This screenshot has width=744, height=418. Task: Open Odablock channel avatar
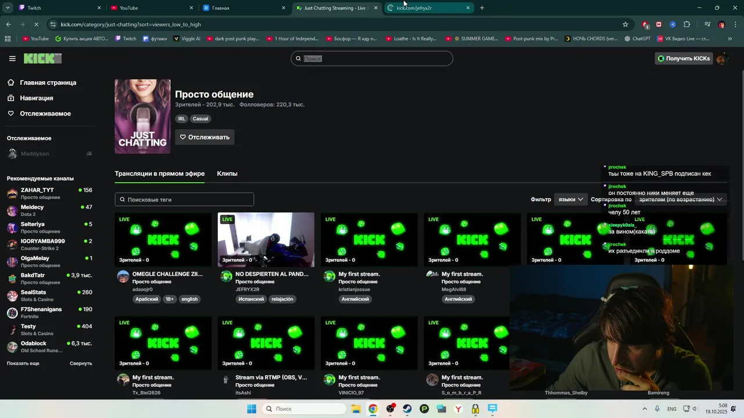pyautogui.click(x=12, y=347)
